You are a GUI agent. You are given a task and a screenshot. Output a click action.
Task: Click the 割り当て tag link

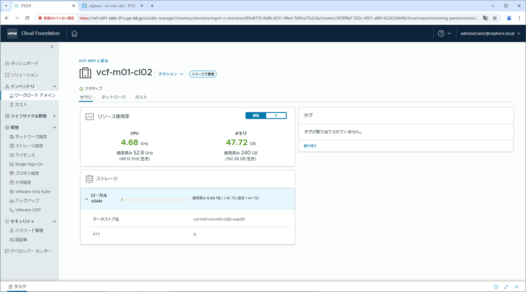tap(310, 146)
